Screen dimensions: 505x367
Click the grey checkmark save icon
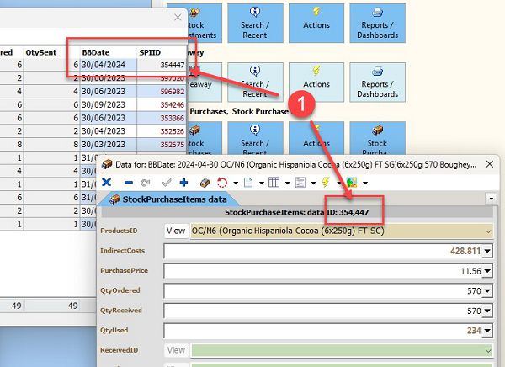[166, 182]
